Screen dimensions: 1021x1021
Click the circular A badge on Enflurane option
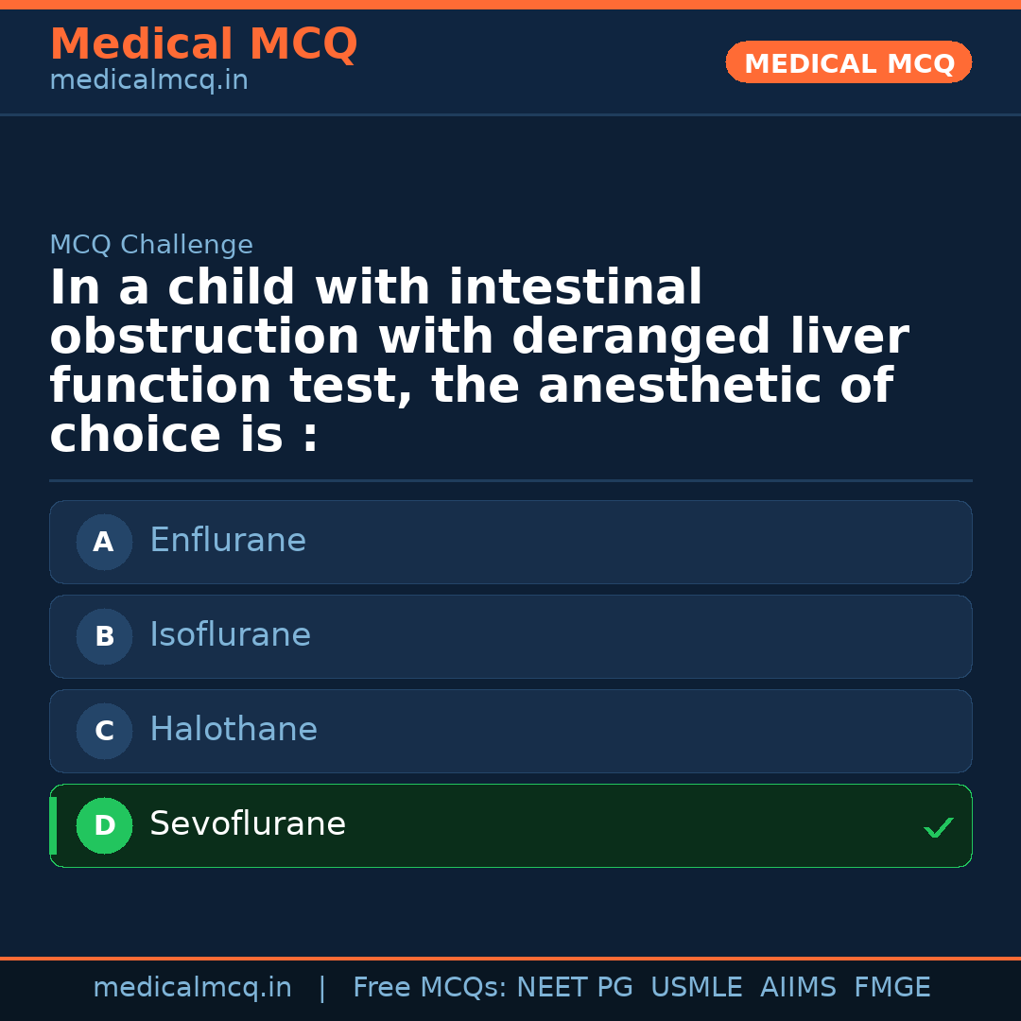[104, 542]
